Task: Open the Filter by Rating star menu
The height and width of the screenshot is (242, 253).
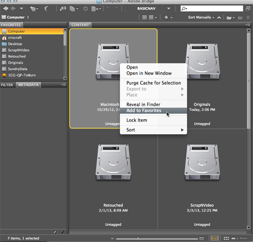Action: pos(168,17)
